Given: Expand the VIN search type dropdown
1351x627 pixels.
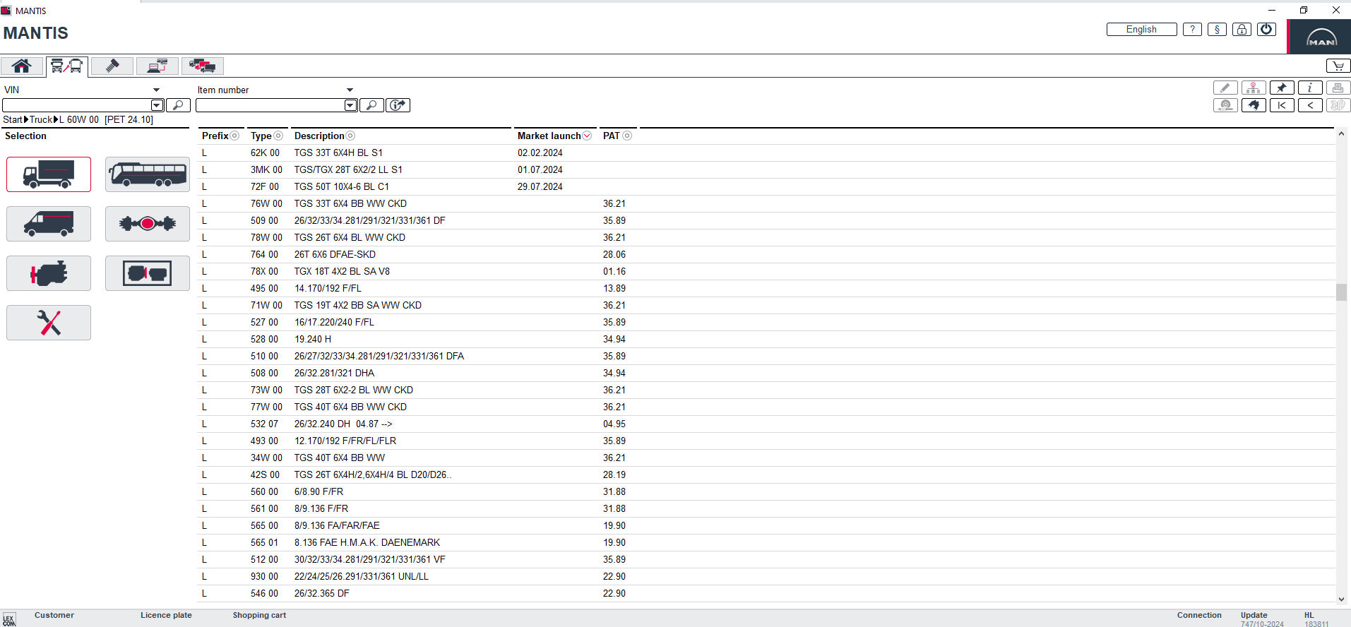Looking at the screenshot, I should tap(156, 90).
